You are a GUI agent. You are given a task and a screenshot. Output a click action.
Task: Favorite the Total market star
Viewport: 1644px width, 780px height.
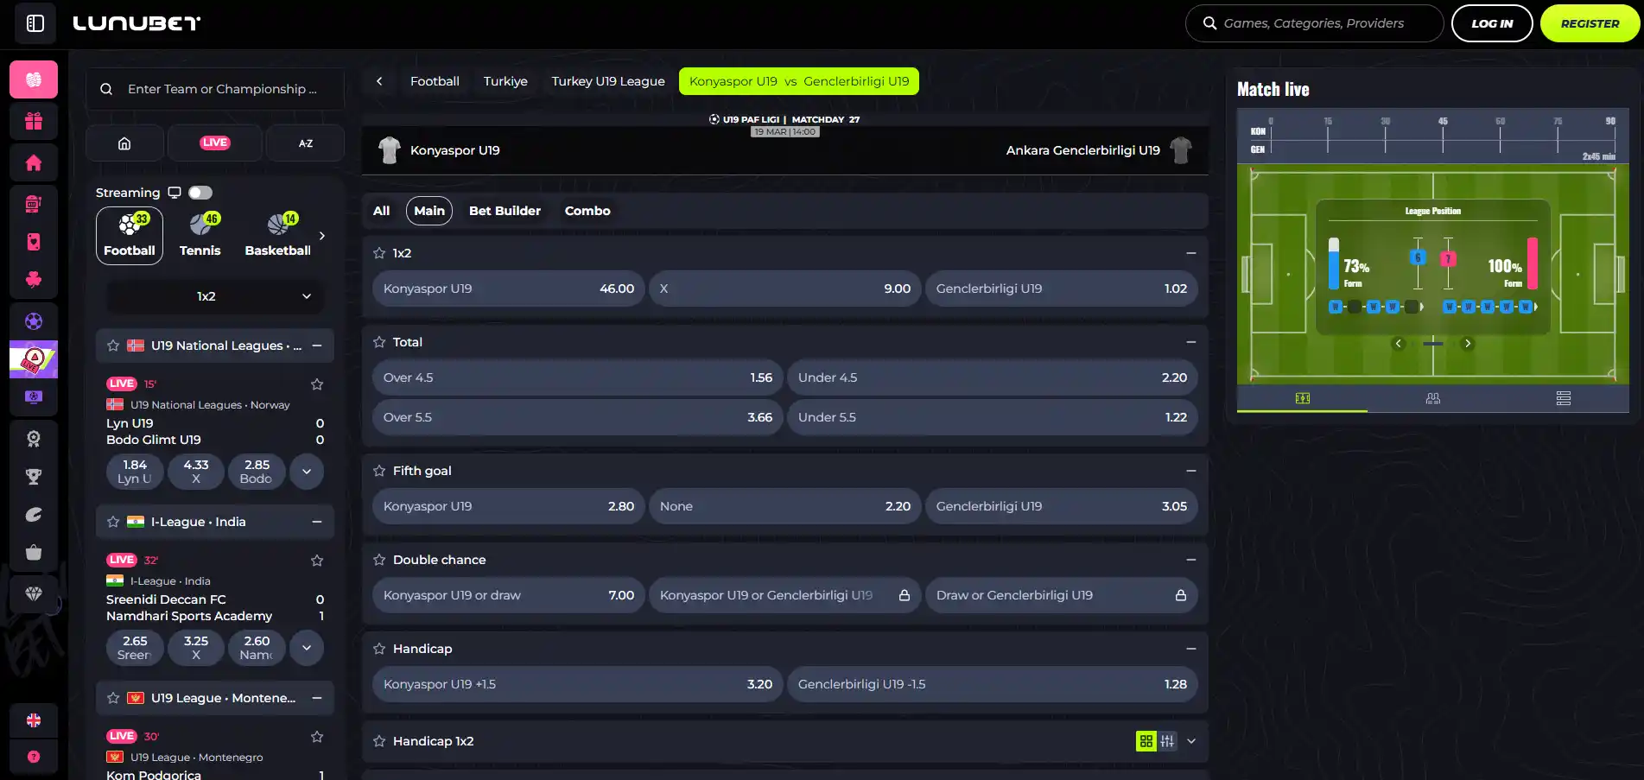click(379, 342)
